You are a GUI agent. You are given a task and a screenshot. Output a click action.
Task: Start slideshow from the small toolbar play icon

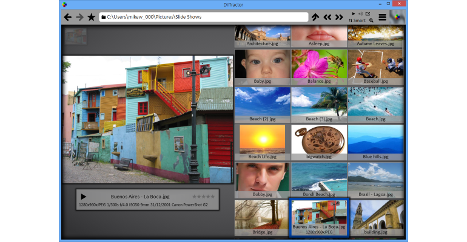point(354,13)
